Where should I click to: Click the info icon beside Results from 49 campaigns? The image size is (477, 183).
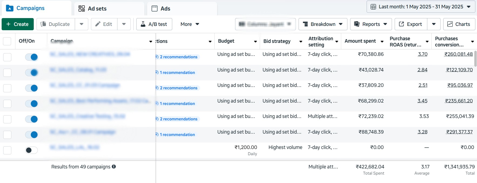(114, 167)
